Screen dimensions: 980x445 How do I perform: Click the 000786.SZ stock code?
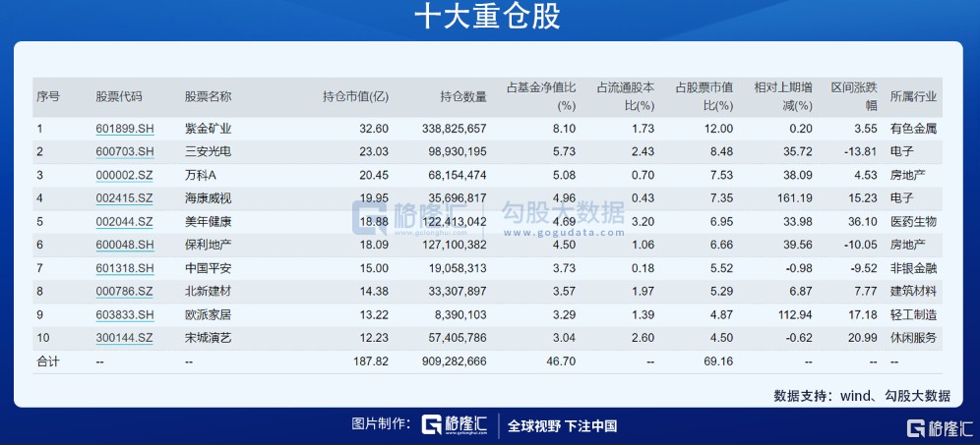[125, 292]
